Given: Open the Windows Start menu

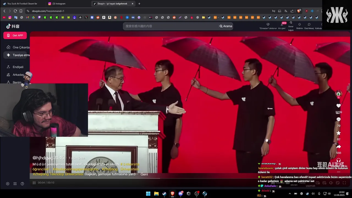Looking at the screenshot, I should [148, 194].
